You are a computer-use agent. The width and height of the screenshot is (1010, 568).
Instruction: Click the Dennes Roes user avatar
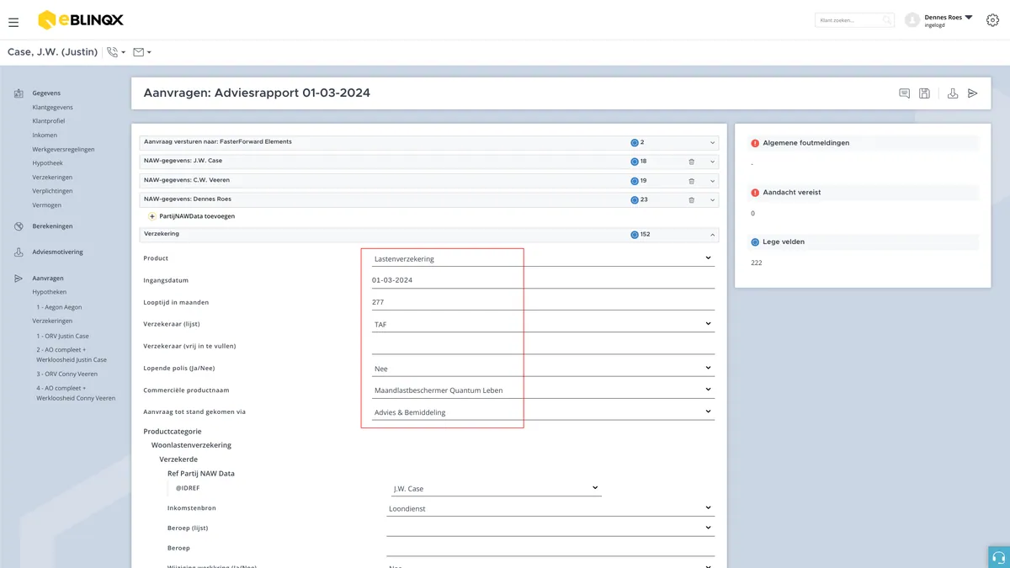coord(912,20)
